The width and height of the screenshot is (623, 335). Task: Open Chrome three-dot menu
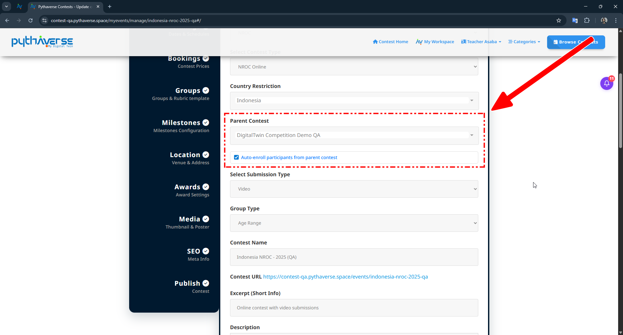(x=616, y=20)
